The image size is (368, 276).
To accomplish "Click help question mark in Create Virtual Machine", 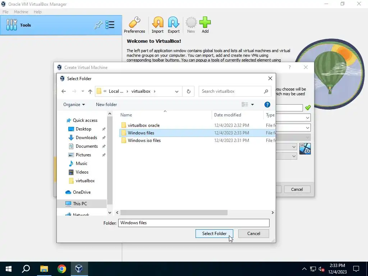I will [x=289, y=67].
